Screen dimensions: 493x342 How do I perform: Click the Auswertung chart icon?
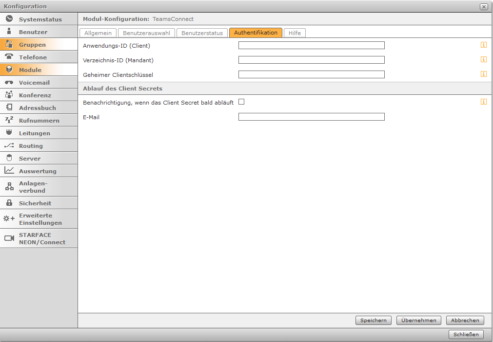click(9, 171)
